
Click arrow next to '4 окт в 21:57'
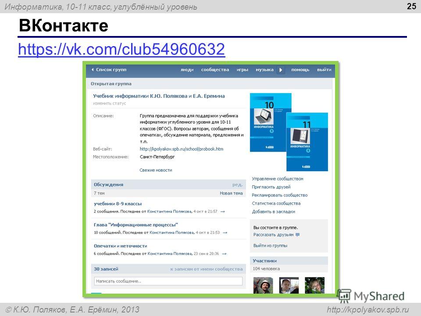223,212
